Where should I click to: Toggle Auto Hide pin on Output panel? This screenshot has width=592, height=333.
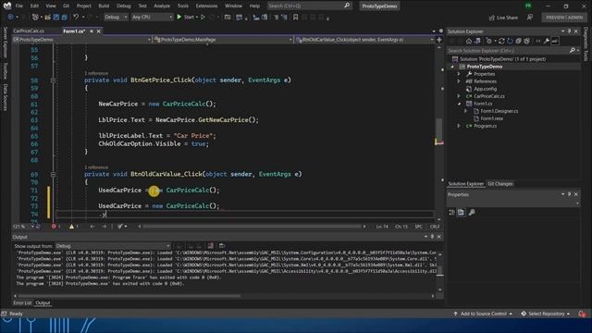(432, 237)
